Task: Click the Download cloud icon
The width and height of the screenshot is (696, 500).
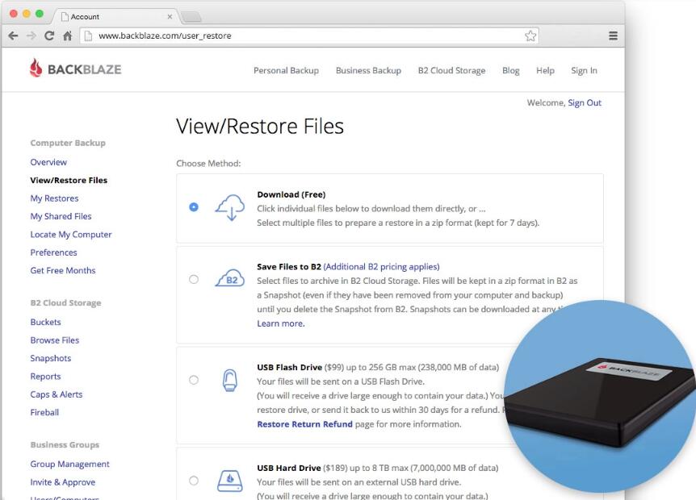Action: click(230, 207)
